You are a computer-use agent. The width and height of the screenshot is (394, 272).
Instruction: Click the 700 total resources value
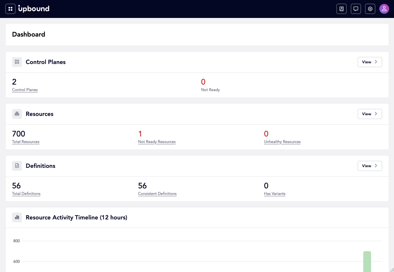19,134
